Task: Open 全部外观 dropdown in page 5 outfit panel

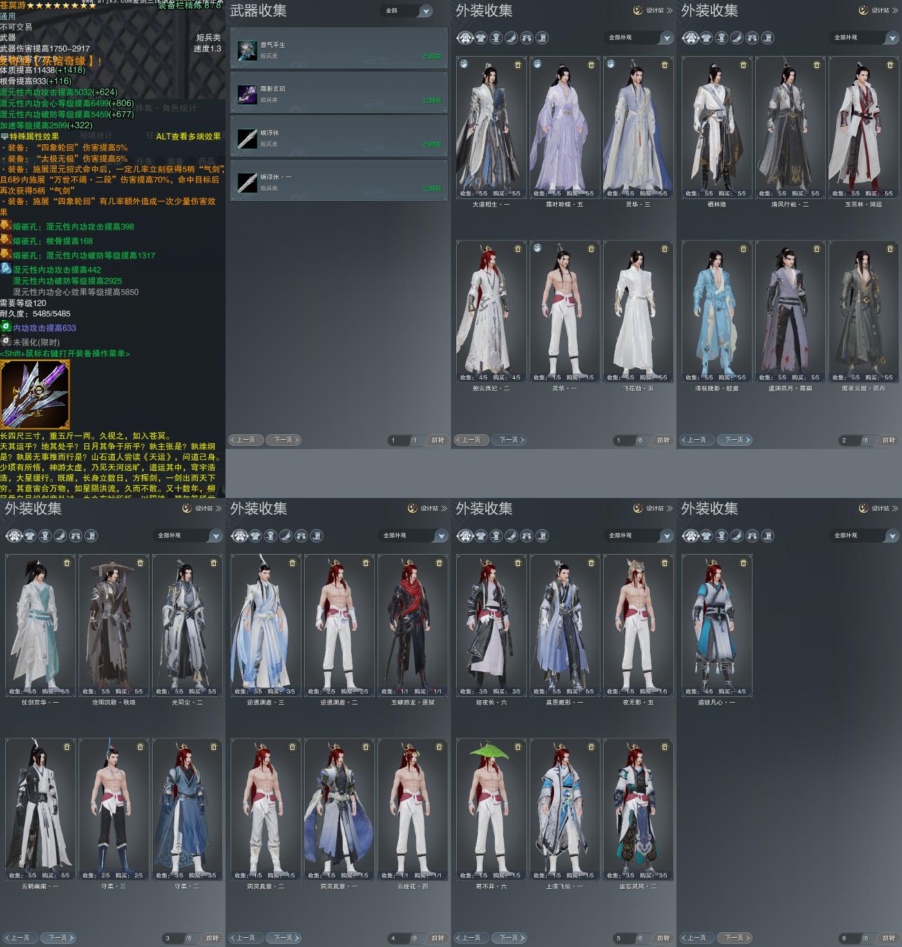Action: pos(639,536)
